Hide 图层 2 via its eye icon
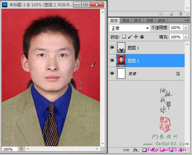 pyautogui.click(x=112, y=60)
